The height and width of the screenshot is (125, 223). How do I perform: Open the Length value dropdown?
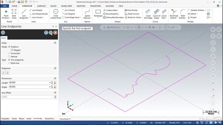[50, 83]
